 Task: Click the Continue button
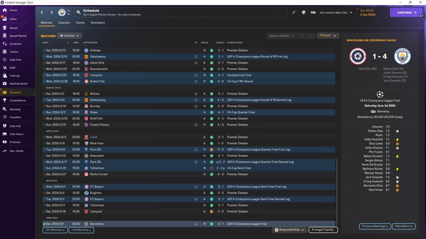[406, 13]
